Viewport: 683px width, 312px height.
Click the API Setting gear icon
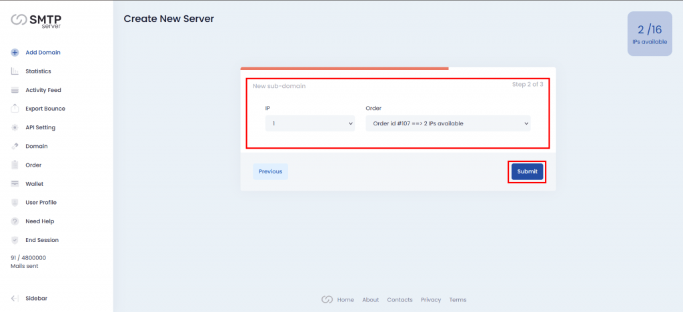[15, 127]
